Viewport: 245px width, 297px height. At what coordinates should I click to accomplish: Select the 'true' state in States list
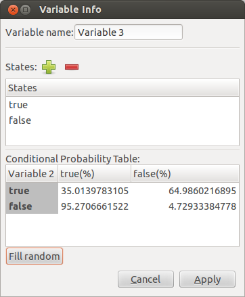pyautogui.click(x=122, y=105)
